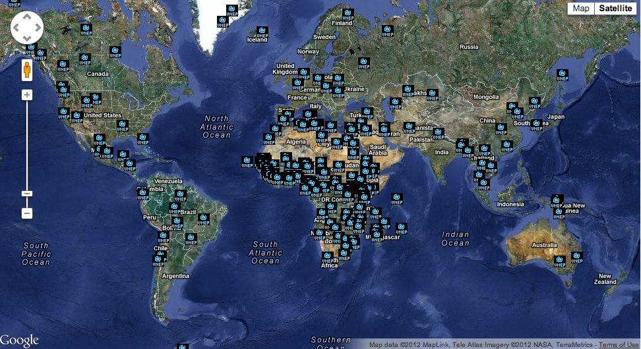Pan the map down with arrow control
Image resolution: width=641 pixels, height=349 pixels.
(27, 38)
